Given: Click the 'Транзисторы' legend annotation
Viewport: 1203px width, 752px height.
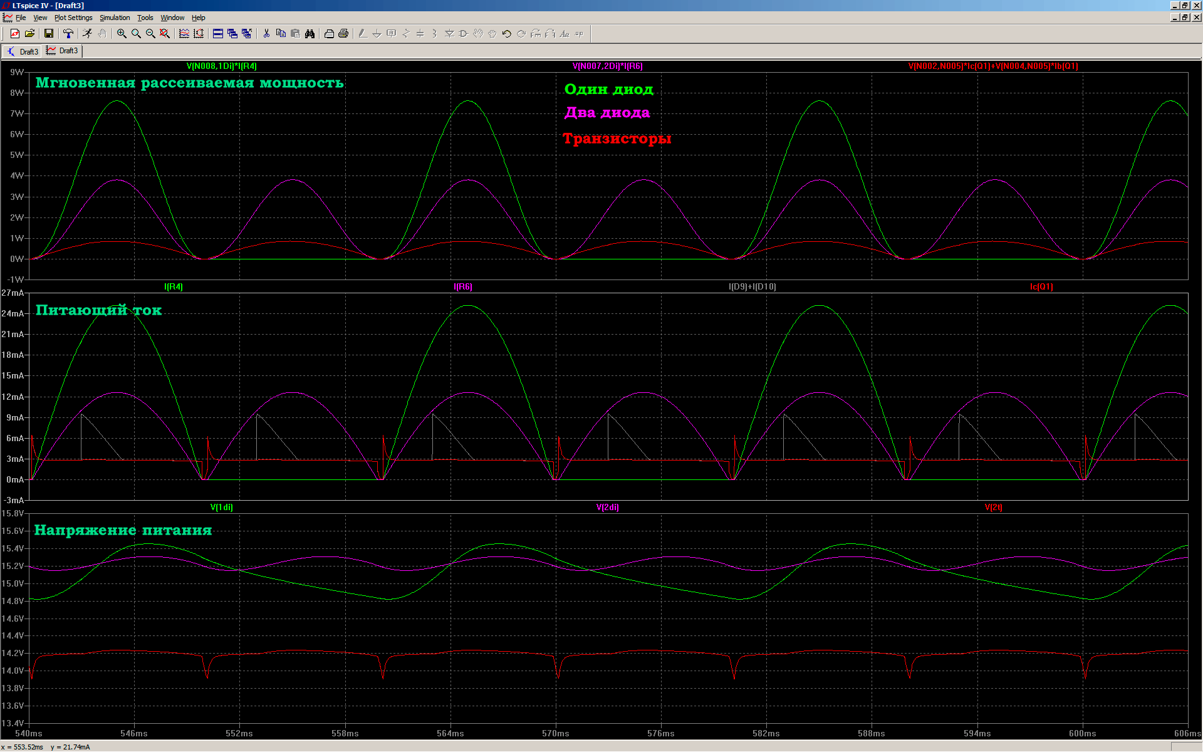Looking at the screenshot, I should pos(617,138).
